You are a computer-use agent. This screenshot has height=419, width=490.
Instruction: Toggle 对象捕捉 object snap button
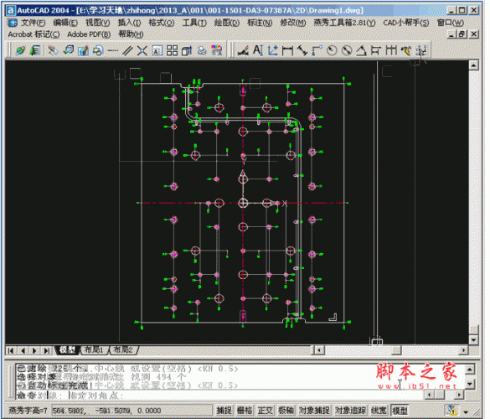[314, 411]
